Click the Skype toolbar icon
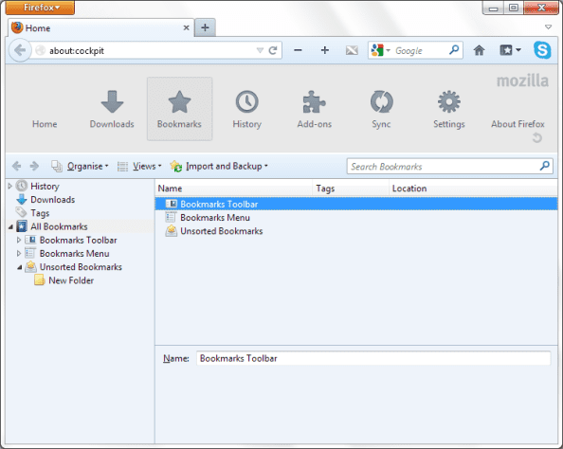 pyautogui.click(x=542, y=50)
